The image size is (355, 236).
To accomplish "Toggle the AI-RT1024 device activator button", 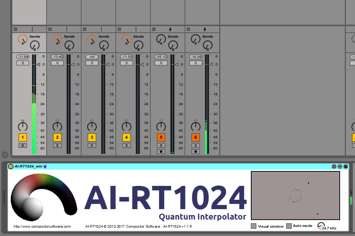I will pos(11,166).
